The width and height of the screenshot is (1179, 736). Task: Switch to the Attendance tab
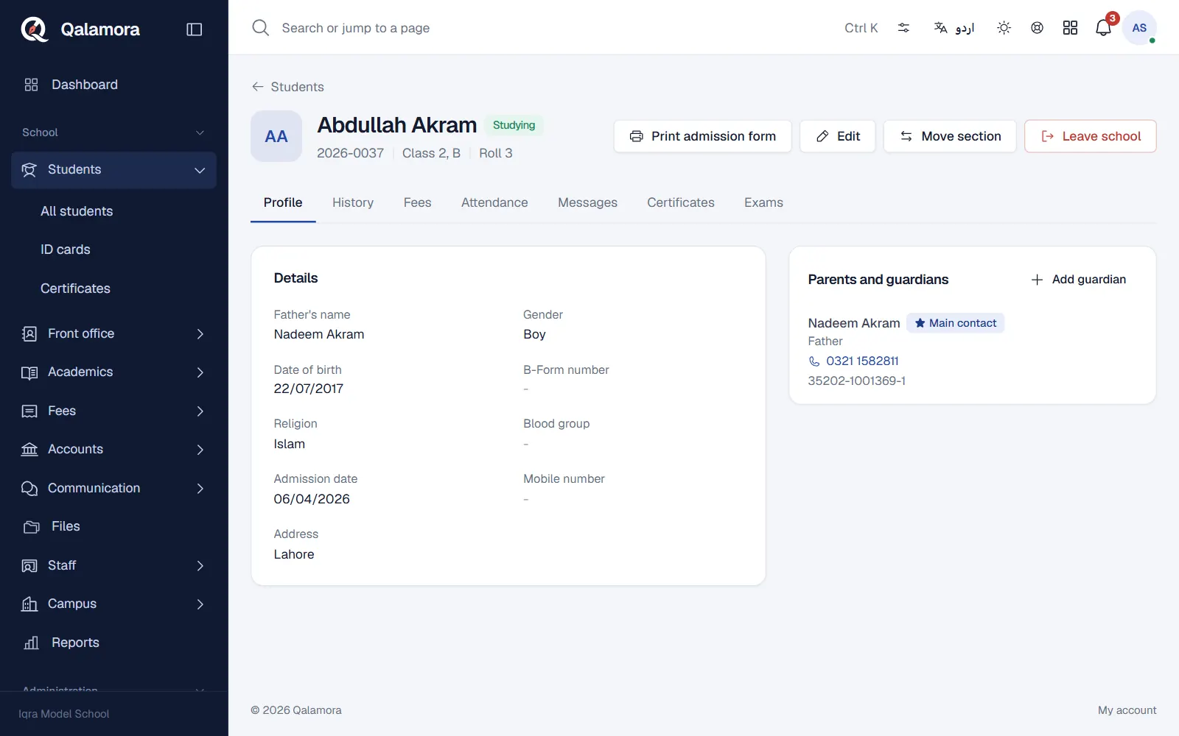point(494,202)
